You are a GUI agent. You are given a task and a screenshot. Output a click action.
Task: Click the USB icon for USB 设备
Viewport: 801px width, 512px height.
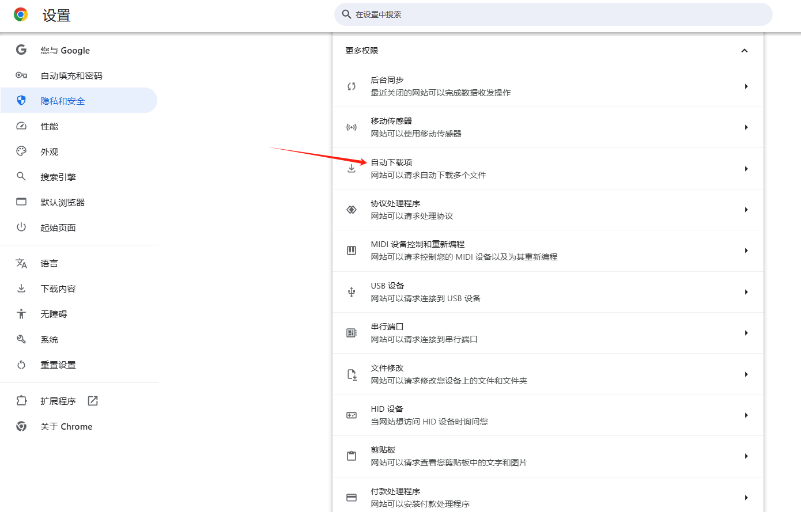click(x=352, y=292)
